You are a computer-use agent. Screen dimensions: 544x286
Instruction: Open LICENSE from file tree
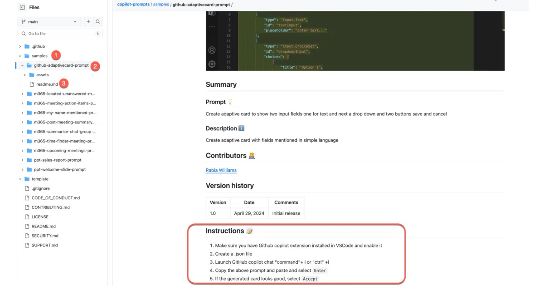click(x=40, y=217)
